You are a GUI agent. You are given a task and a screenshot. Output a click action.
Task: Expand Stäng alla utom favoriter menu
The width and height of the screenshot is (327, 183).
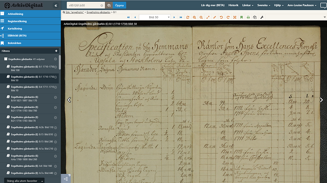coord(24,181)
